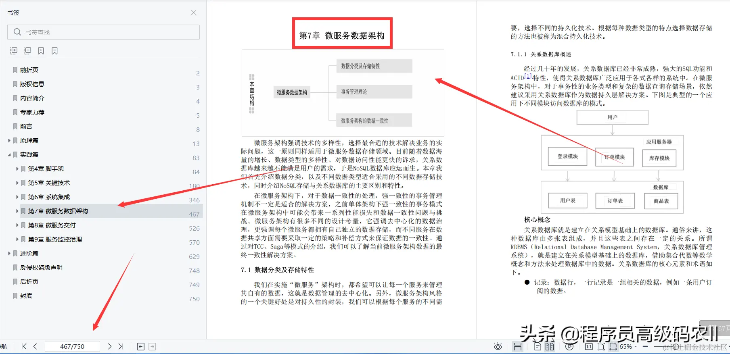Collapse the 实践篇 bookmark section
The width and height of the screenshot is (730, 354).
click(x=9, y=154)
